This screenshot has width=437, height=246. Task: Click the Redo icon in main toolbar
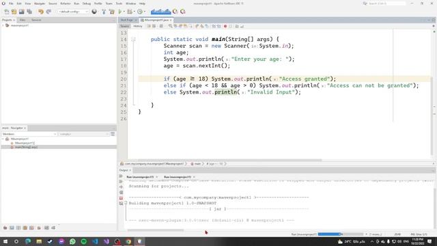coord(48,12)
